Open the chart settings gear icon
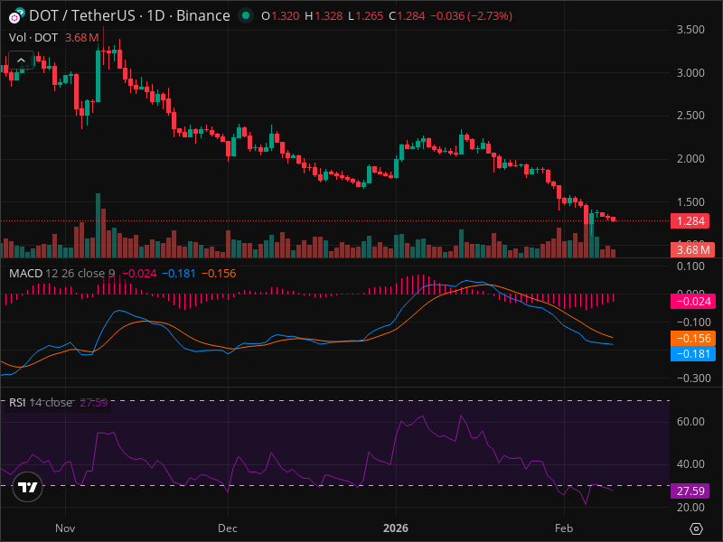Screen dimensions: 723x542 (696, 528)
